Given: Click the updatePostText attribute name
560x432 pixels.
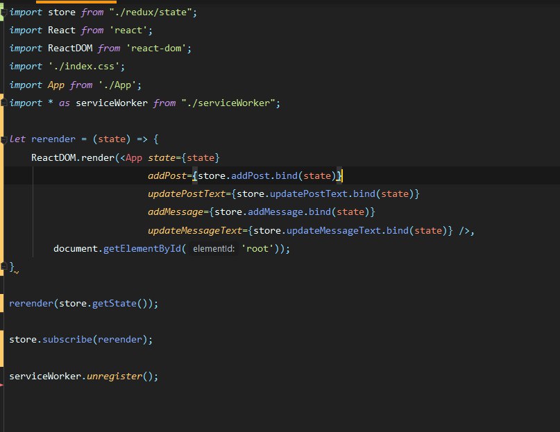Looking at the screenshot, I should pyautogui.click(x=187, y=194).
